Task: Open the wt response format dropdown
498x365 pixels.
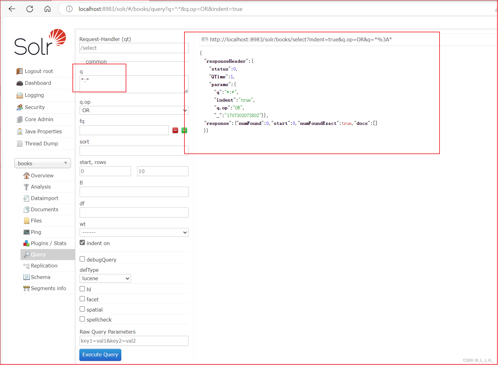Action: coord(134,232)
